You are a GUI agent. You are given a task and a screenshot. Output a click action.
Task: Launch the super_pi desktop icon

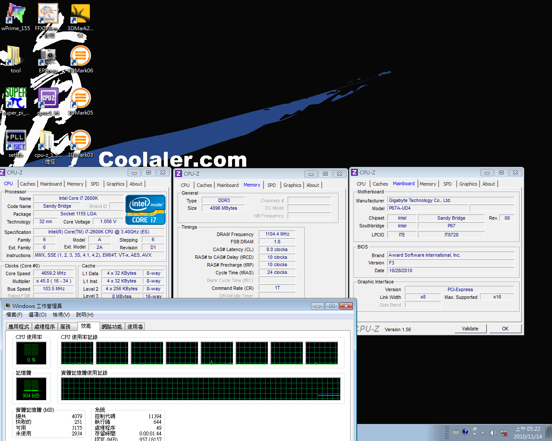click(x=16, y=102)
